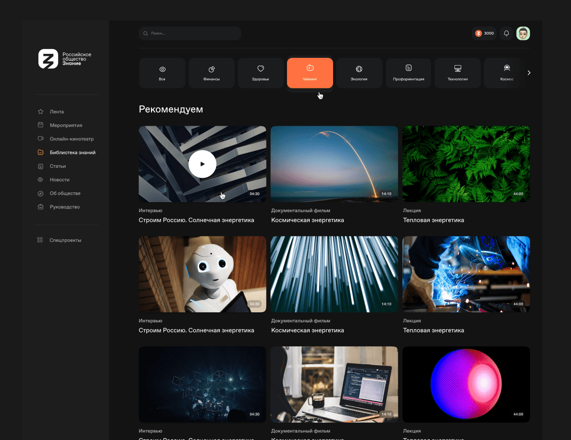This screenshot has height=440, width=571.
Task: Select the Финансы category tab
Action: 211,73
